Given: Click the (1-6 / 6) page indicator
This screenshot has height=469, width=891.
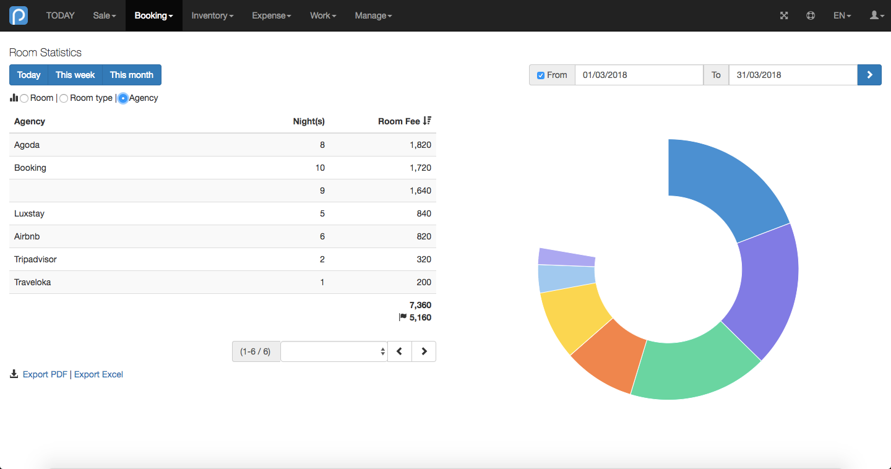Looking at the screenshot, I should click(x=256, y=351).
